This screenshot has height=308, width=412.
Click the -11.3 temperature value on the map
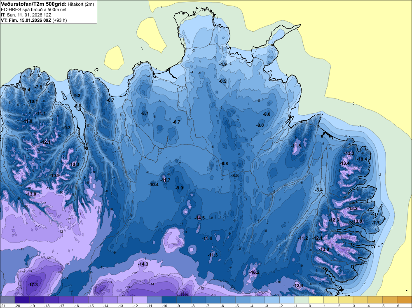click(x=213, y=255)
